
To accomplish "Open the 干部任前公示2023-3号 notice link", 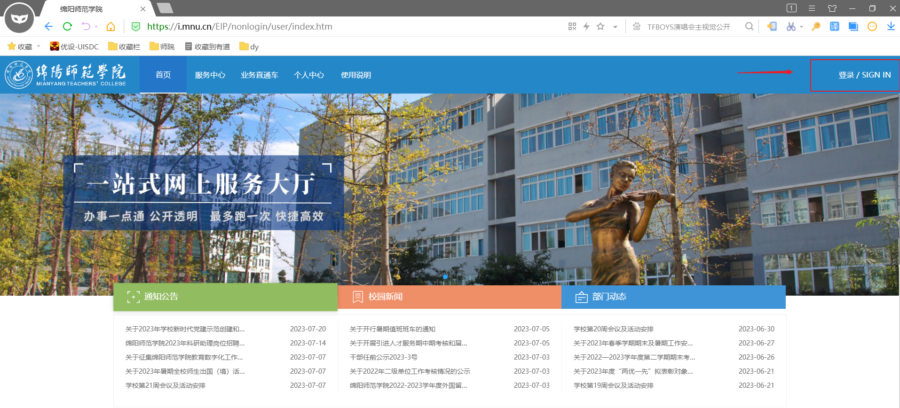I will pos(383,357).
